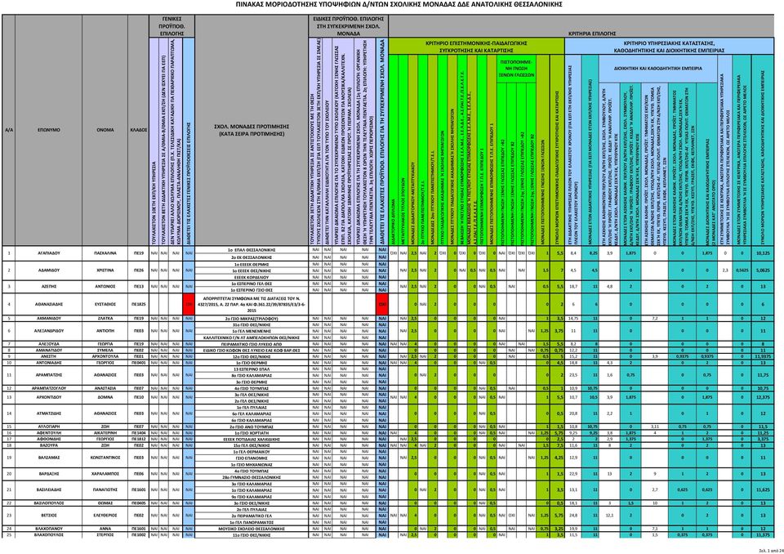Click first name cell 'ΠΑΣΧΑΛΙΝΑ'
Viewport: 784px width, 554px height.
tap(105, 253)
